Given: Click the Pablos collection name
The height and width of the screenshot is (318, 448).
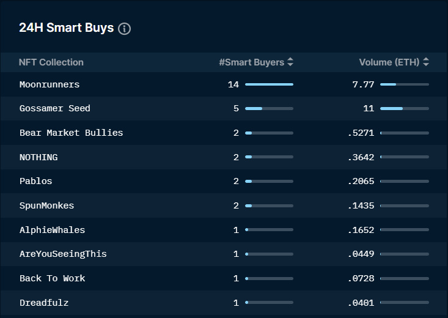Looking at the screenshot, I should click(36, 181).
